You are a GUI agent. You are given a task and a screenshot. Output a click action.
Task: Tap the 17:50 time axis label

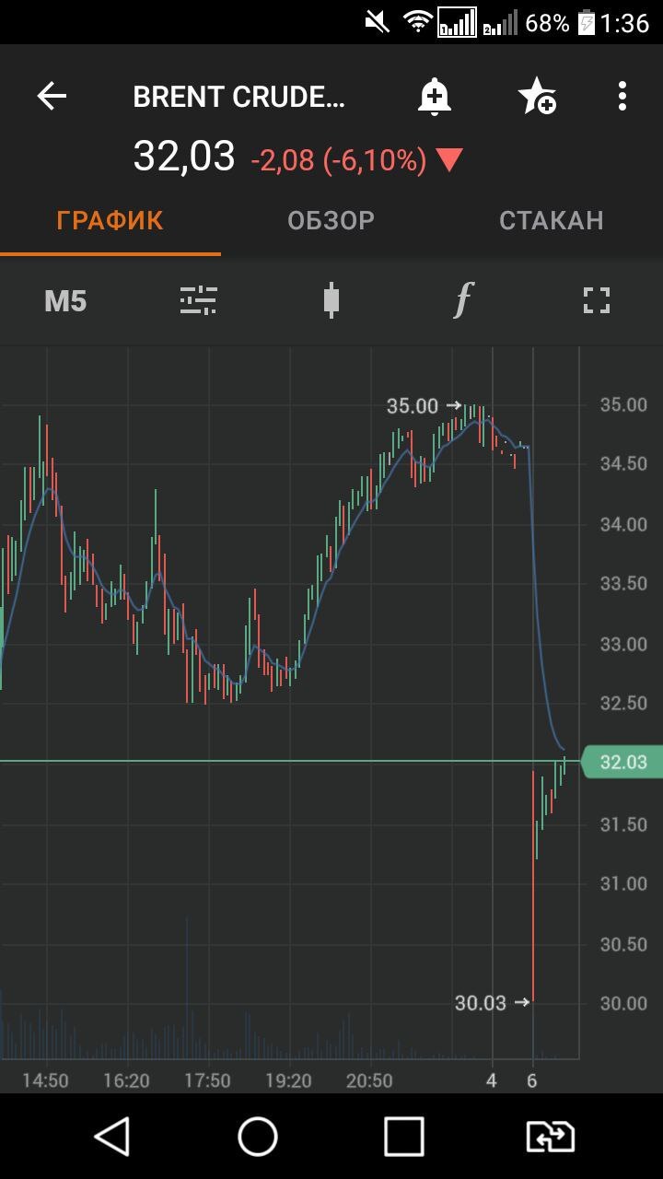[207, 1080]
